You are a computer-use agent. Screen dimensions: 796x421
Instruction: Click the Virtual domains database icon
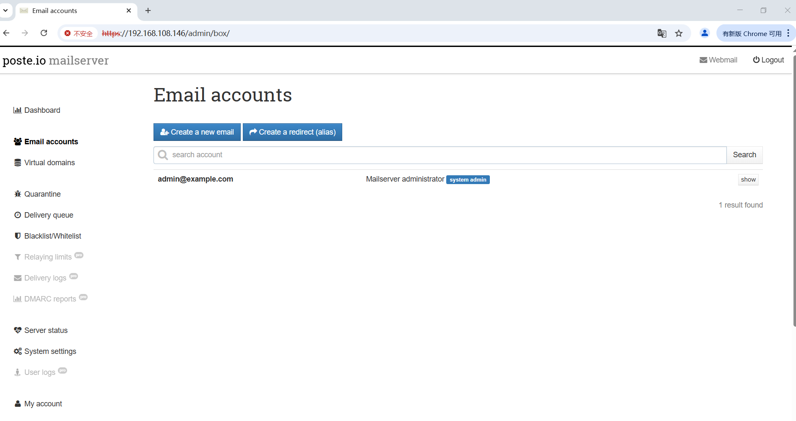(18, 163)
